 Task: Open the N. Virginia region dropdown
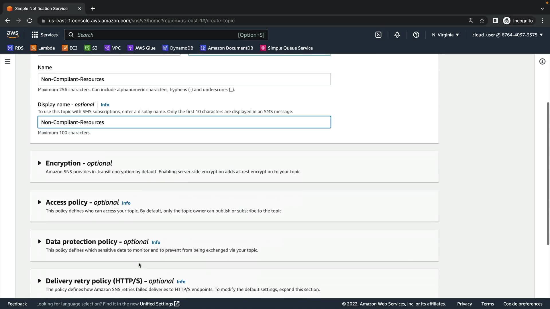pos(445,35)
